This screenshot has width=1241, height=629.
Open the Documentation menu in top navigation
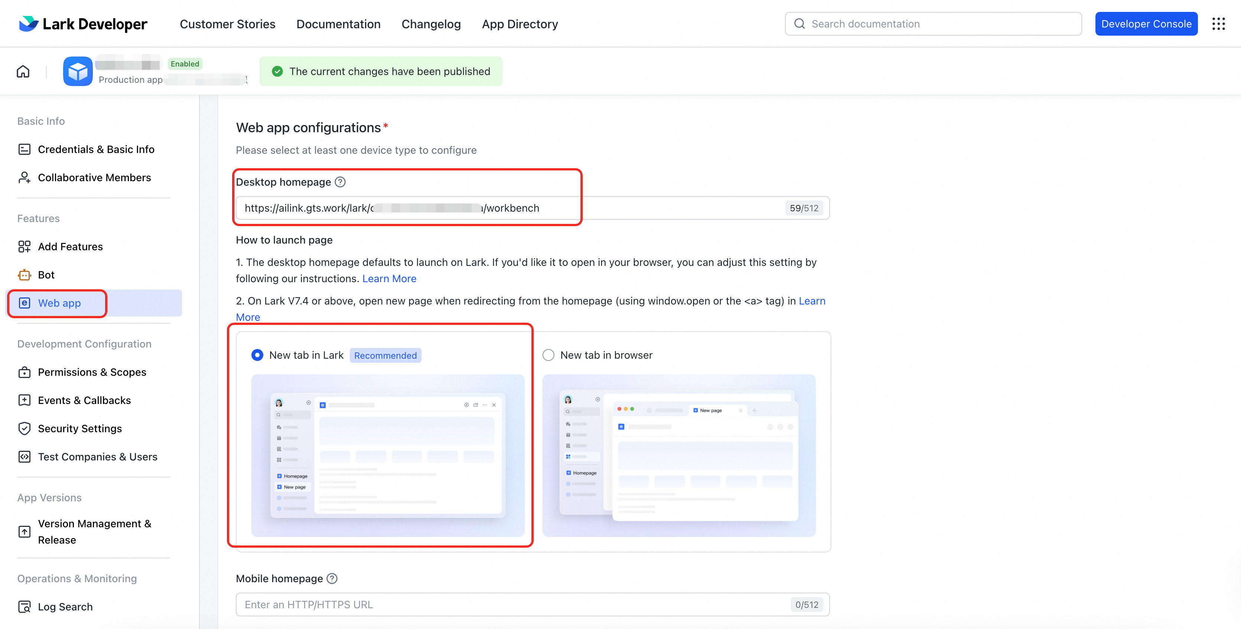tap(338, 24)
